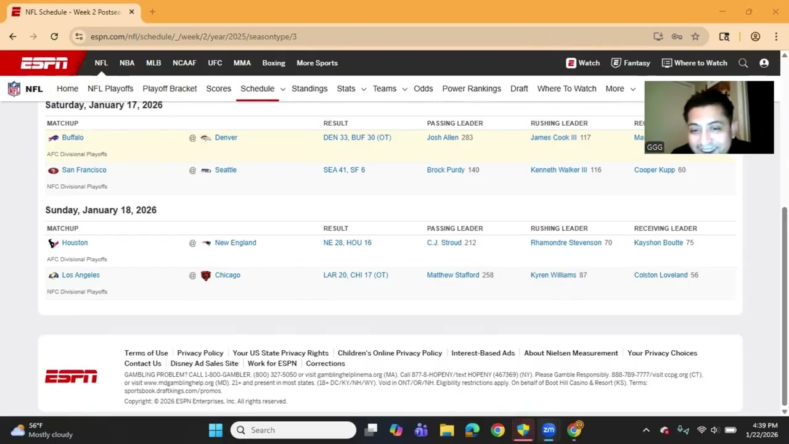
Task: Open weather widget showing 56°F
Action: [42, 430]
